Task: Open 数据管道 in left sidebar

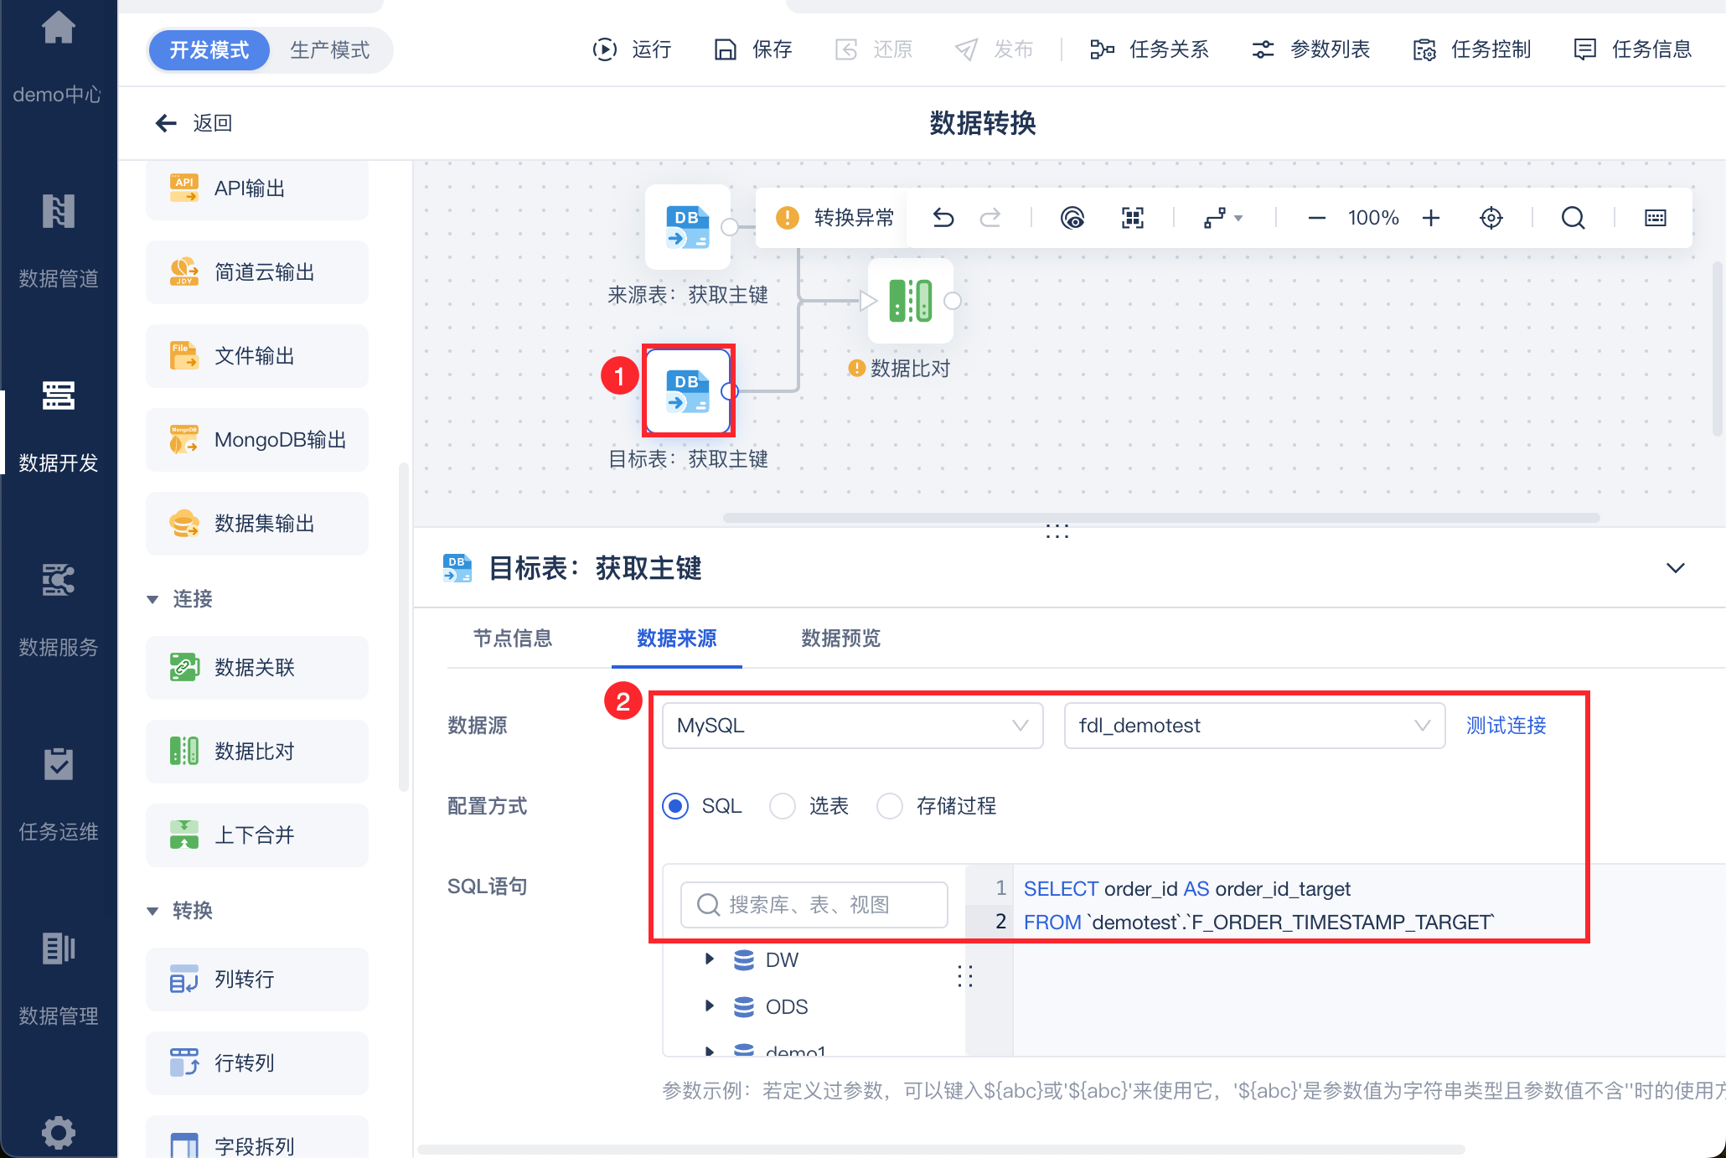Action: [59, 239]
